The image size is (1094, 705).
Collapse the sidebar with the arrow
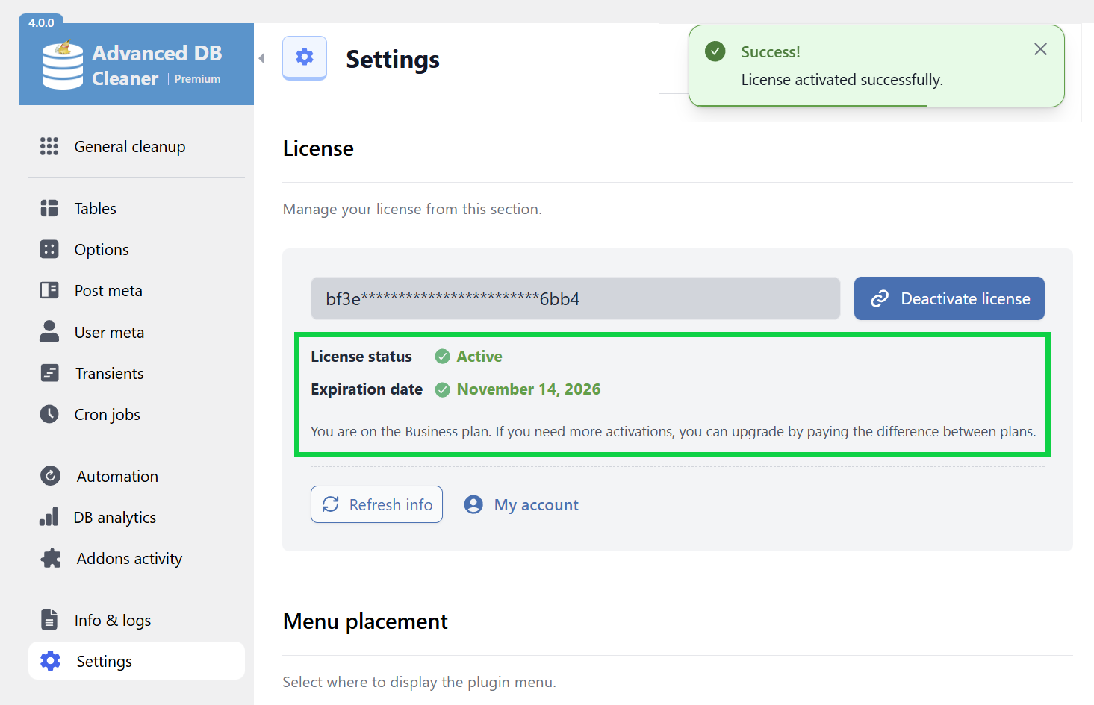tap(261, 58)
